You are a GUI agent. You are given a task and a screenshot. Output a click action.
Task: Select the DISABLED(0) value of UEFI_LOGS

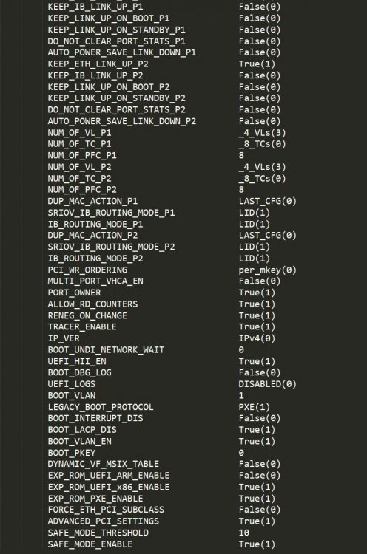coord(268,384)
